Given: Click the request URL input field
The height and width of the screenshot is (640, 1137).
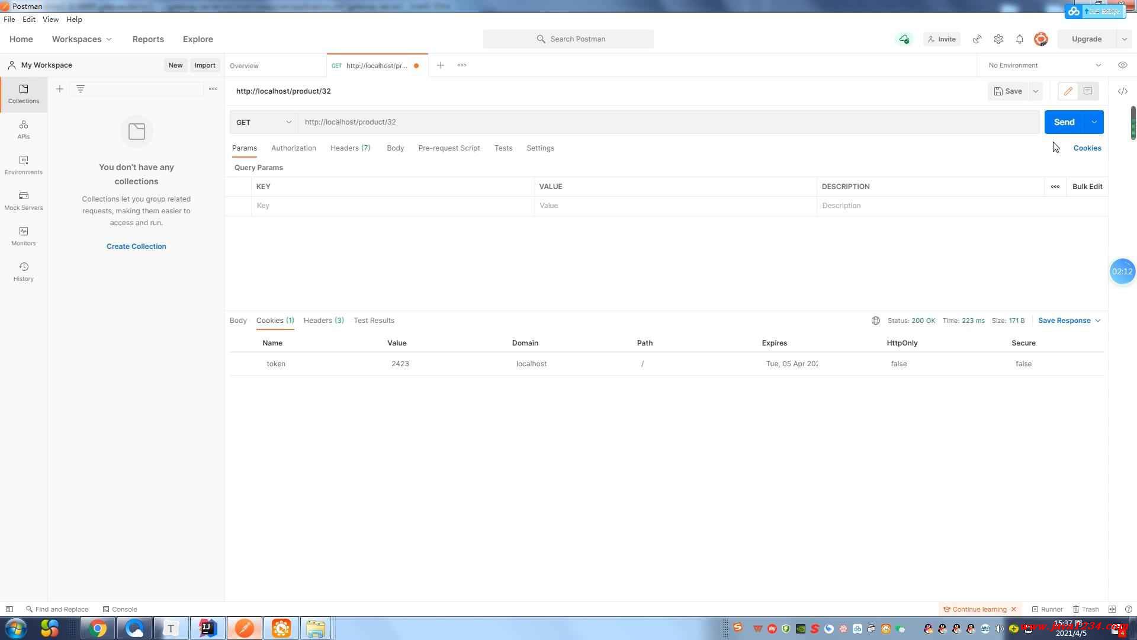Looking at the screenshot, I should (x=669, y=122).
